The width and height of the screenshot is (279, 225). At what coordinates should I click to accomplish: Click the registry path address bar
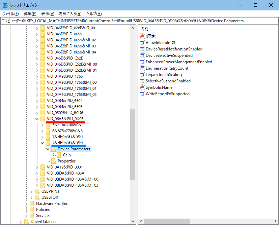coord(139,21)
